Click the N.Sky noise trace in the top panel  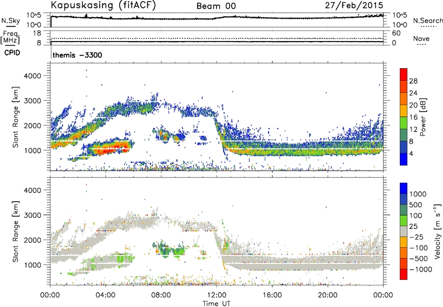click(217, 18)
